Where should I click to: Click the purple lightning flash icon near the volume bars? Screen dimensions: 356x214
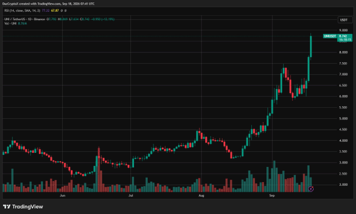click(x=311, y=188)
